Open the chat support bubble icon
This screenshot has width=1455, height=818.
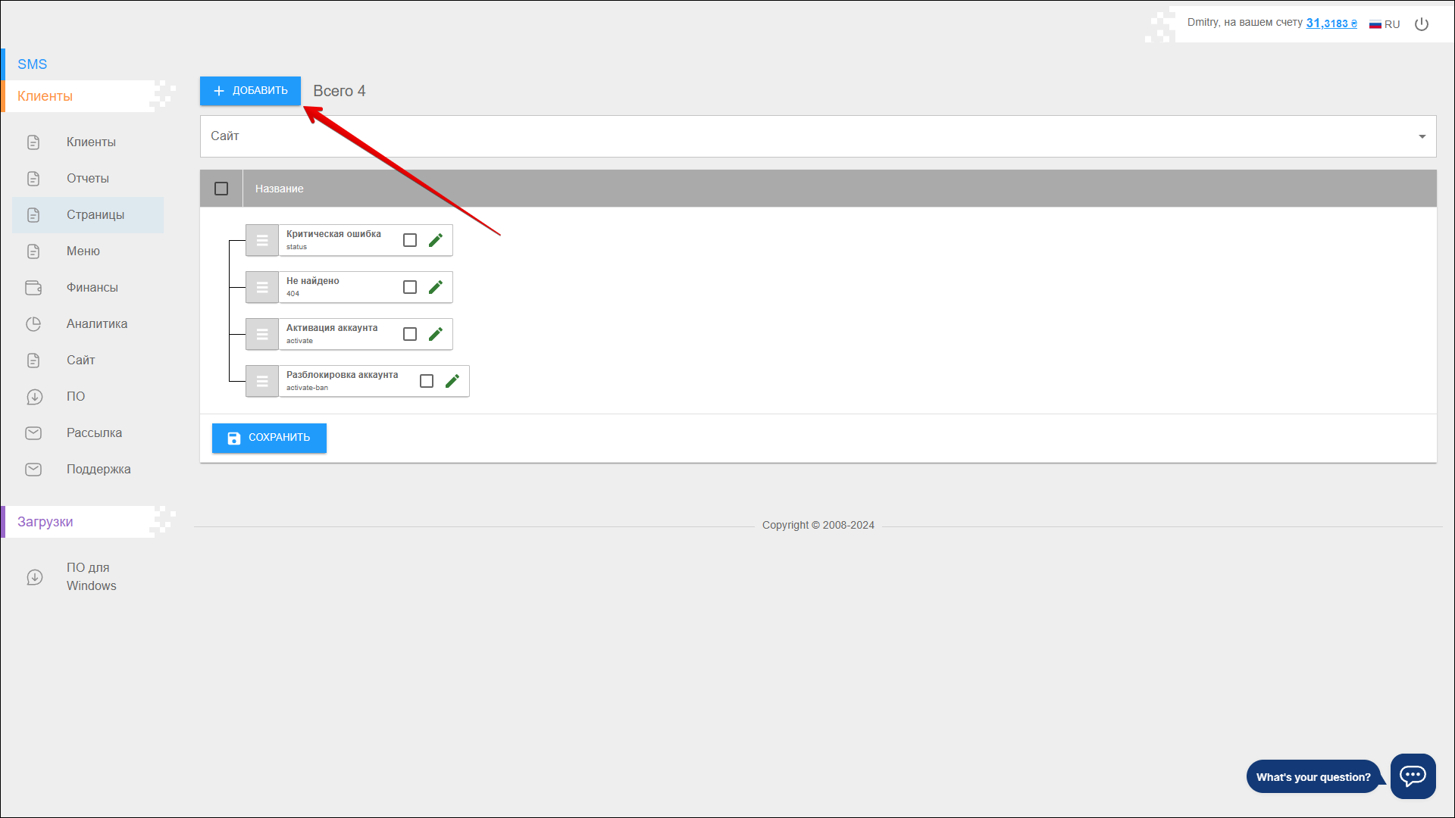pos(1413,776)
